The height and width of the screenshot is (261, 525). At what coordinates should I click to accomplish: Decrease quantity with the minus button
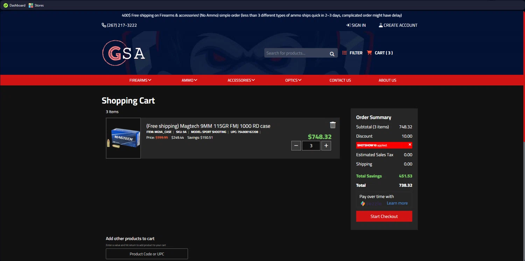pyautogui.click(x=296, y=146)
